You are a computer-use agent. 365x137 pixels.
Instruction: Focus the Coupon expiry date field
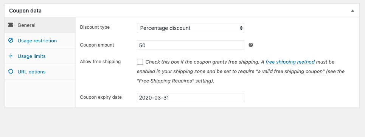(190, 97)
